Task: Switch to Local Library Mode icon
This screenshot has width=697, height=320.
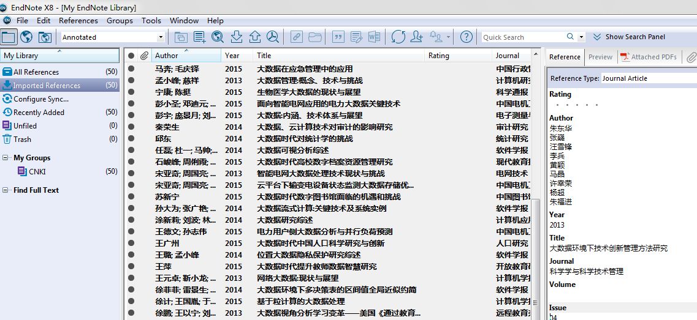Action: coord(9,37)
